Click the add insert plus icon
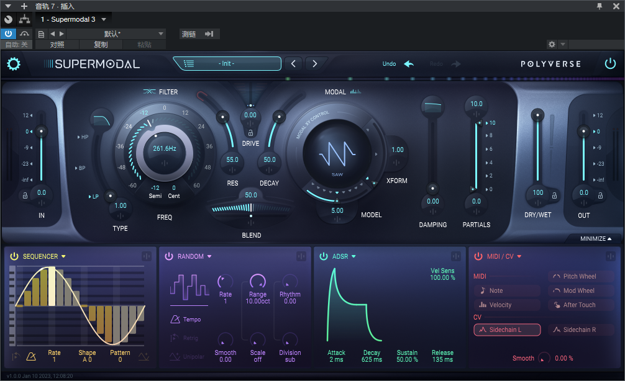The height and width of the screenshot is (381, 625). click(x=24, y=6)
